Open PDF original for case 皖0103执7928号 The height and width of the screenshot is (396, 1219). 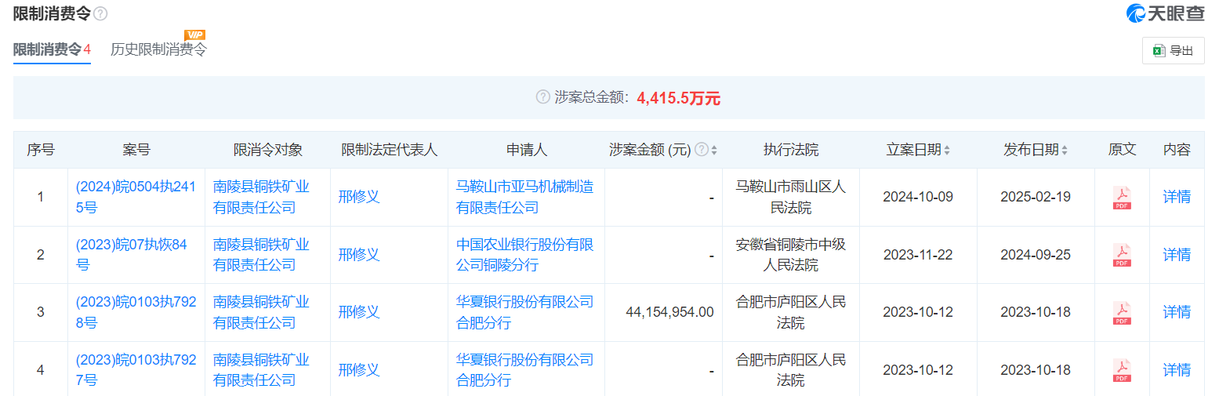coord(1122,313)
